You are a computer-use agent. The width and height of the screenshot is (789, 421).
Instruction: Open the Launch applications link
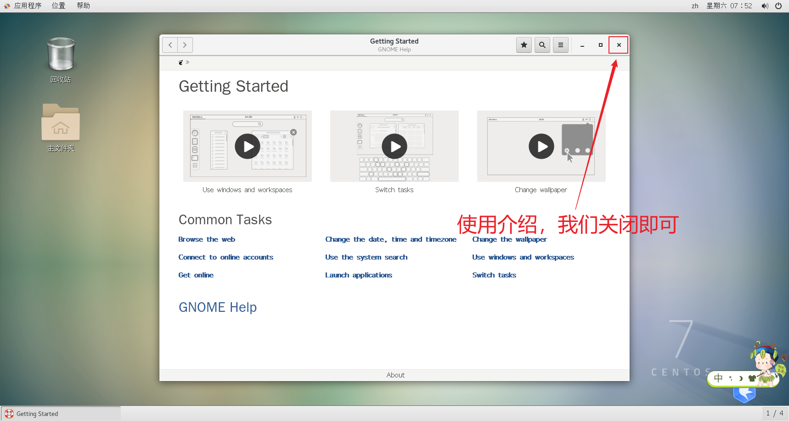[359, 275]
